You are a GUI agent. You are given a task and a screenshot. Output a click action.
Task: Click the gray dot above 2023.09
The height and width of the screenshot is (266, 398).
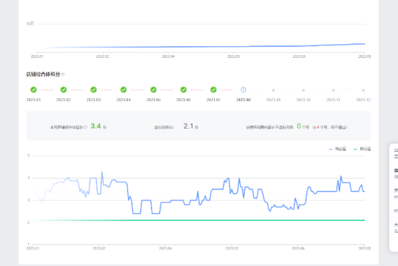point(274,90)
